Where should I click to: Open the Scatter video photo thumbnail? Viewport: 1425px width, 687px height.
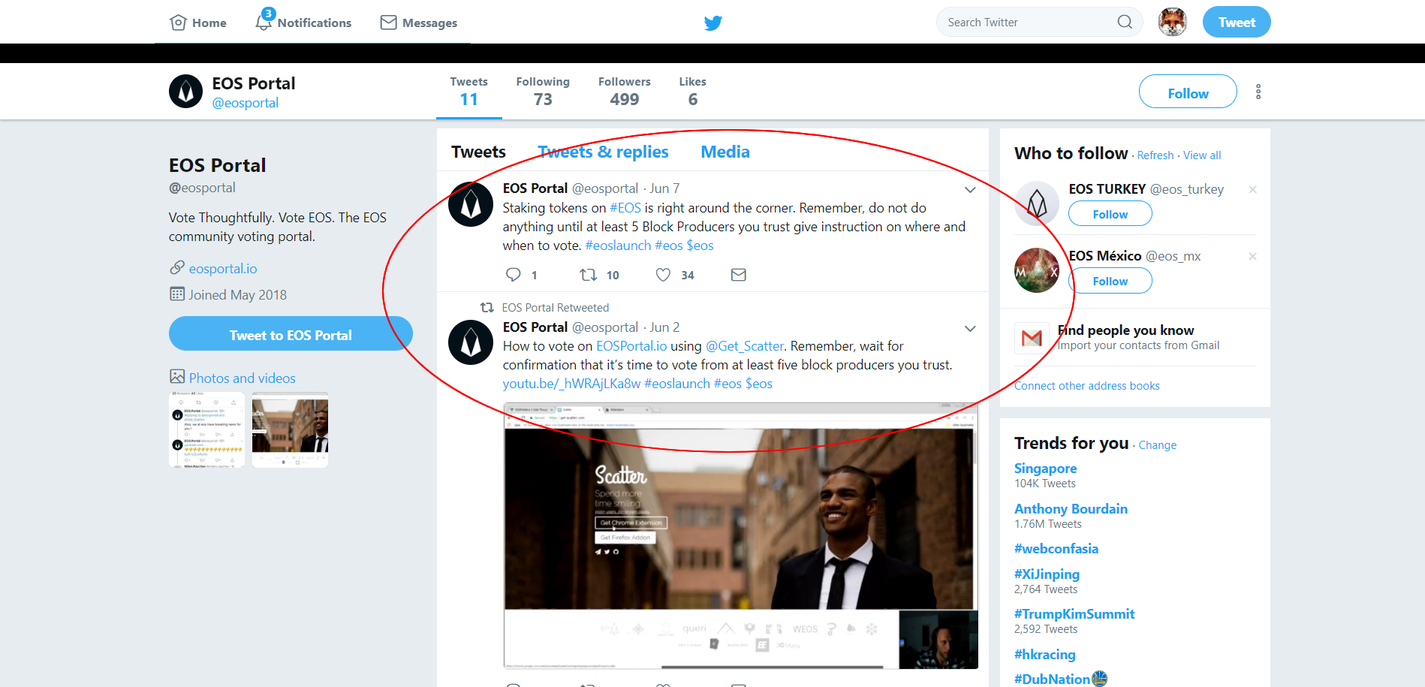pos(290,429)
